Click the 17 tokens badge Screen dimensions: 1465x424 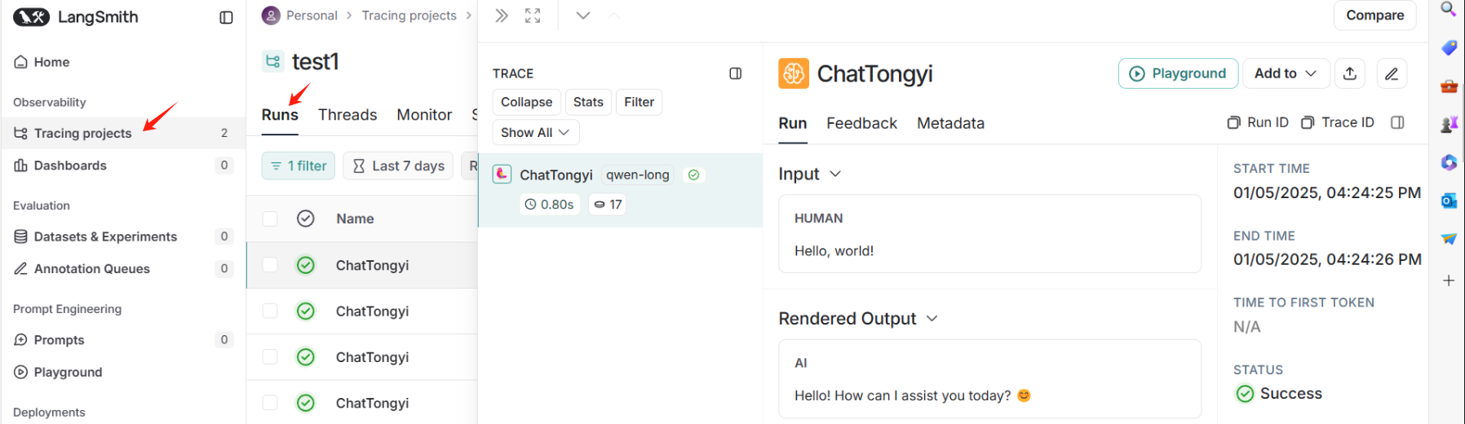[608, 205]
